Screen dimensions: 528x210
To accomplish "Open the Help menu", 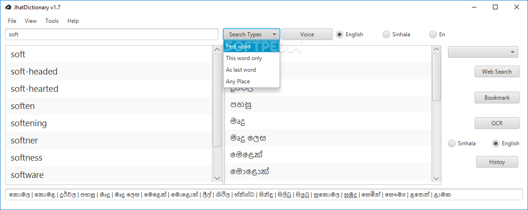I will click(73, 21).
